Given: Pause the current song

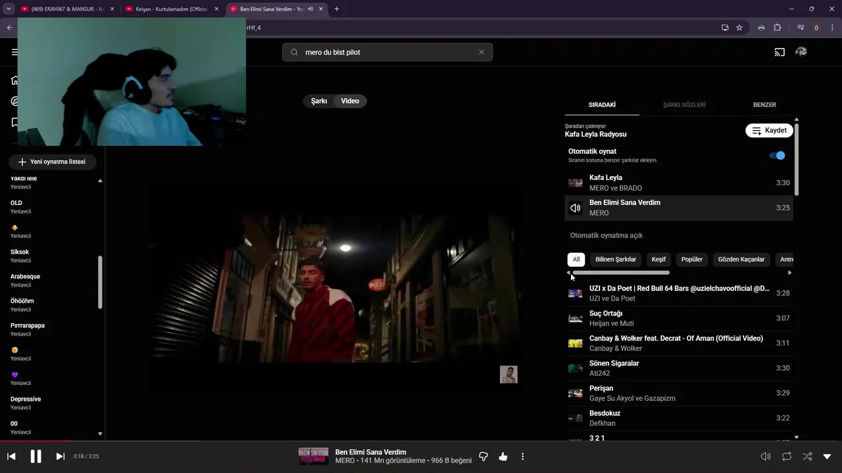Looking at the screenshot, I should (36, 456).
